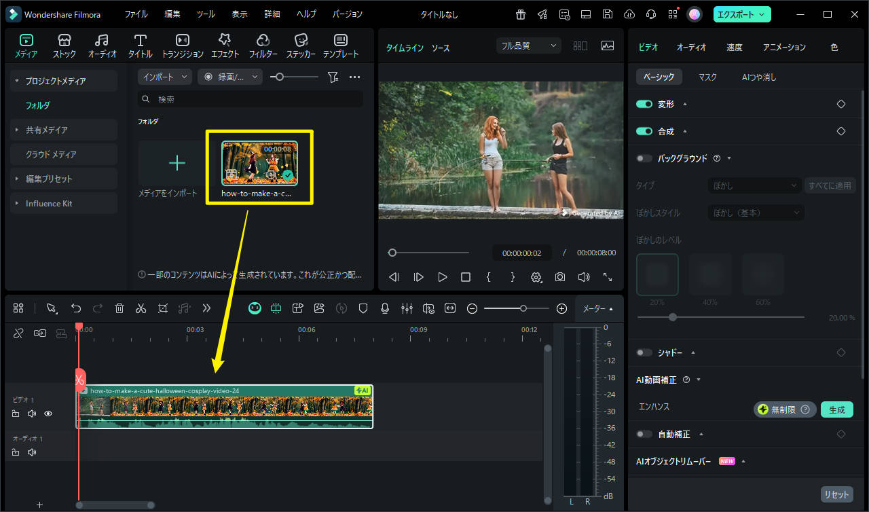Enter fullscreen preview with the expand arrows icon
Viewport: 869px width, 512px height.
click(608, 277)
